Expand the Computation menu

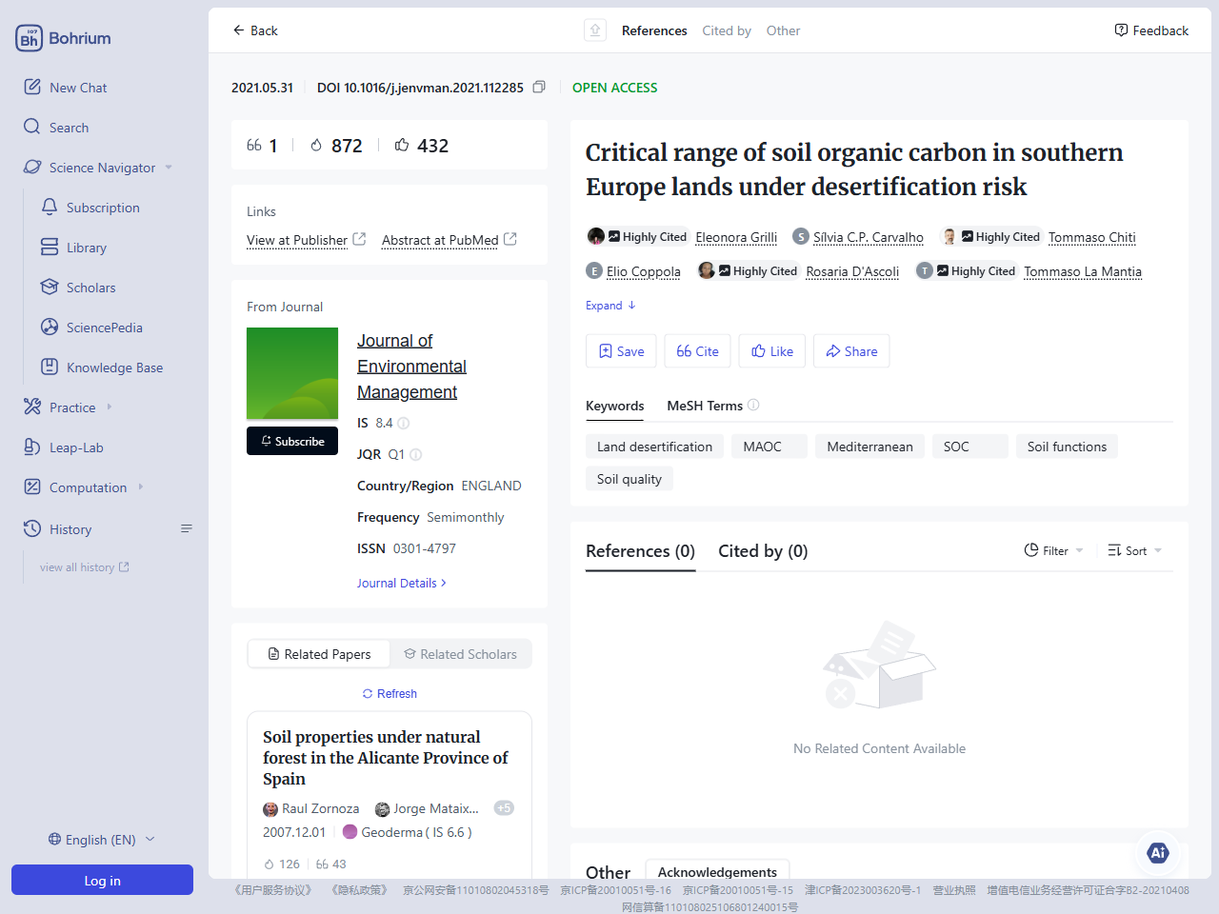point(141,487)
